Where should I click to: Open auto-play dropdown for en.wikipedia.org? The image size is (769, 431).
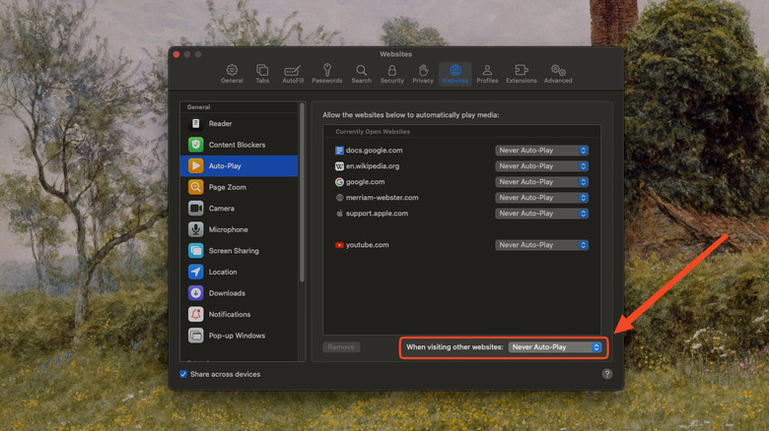pos(541,166)
